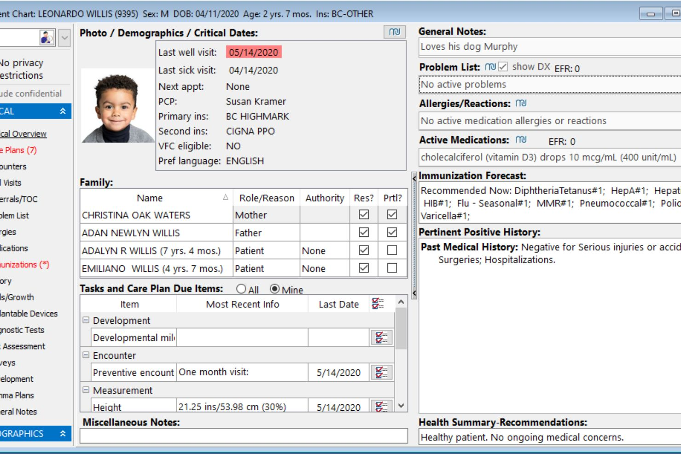Open the Allergies/Reactions history icon

pyautogui.click(x=521, y=103)
